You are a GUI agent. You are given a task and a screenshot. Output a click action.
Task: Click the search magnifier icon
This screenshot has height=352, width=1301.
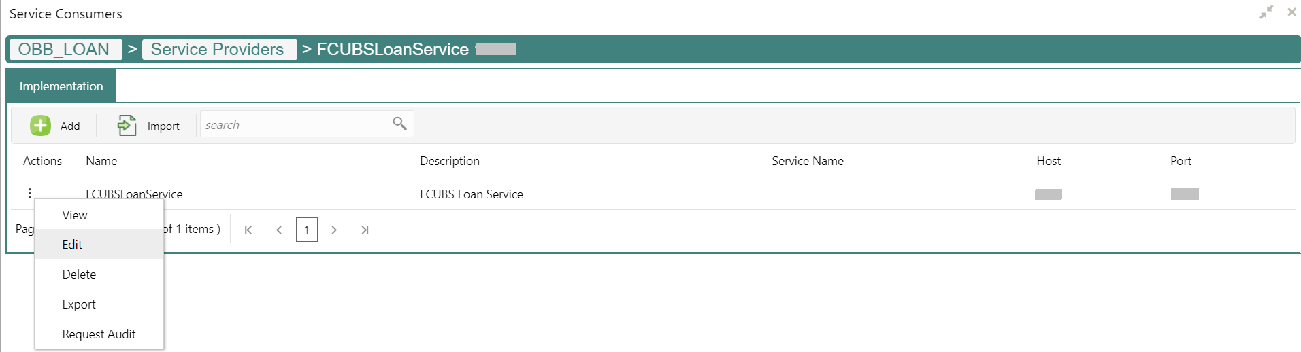[399, 123]
